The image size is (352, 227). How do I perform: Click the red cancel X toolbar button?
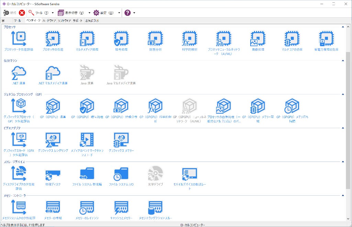click(x=22, y=13)
